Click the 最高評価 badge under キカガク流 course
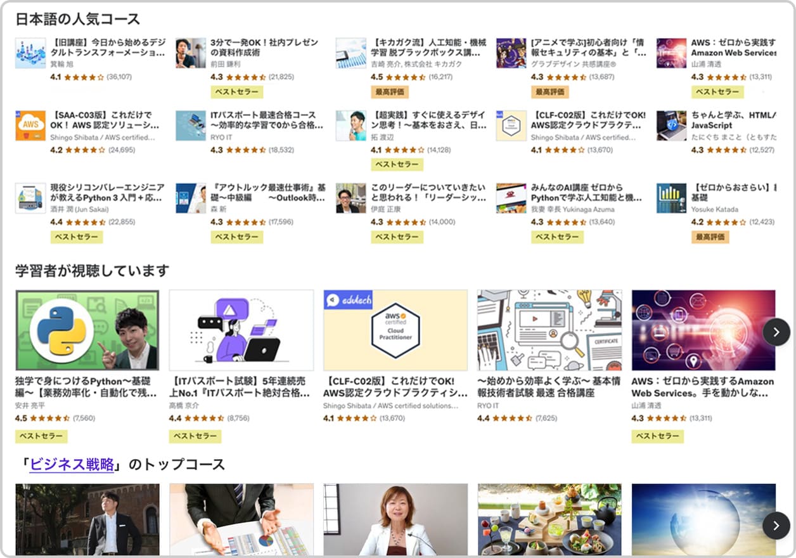This screenshot has width=796, height=558. [390, 92]
